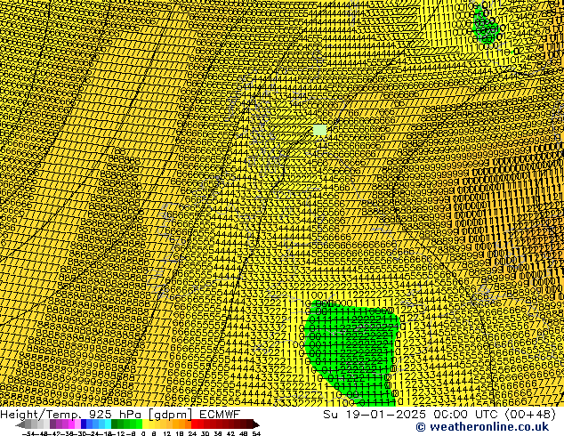The height and width of the screenshot is (436, 564).
Task: Select the Su 19-01-2025 00:00 UTC date label
Action: [439, 414]
